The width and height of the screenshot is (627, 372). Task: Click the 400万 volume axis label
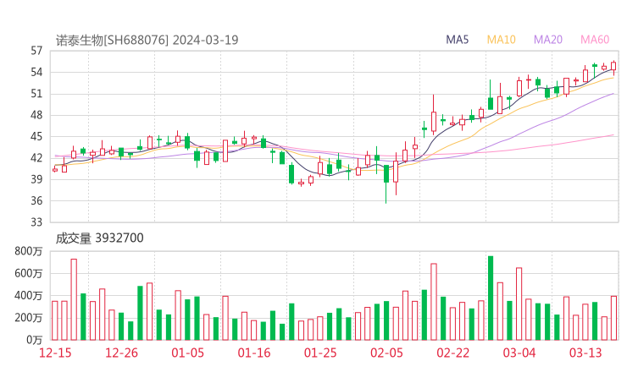(29, 296)
